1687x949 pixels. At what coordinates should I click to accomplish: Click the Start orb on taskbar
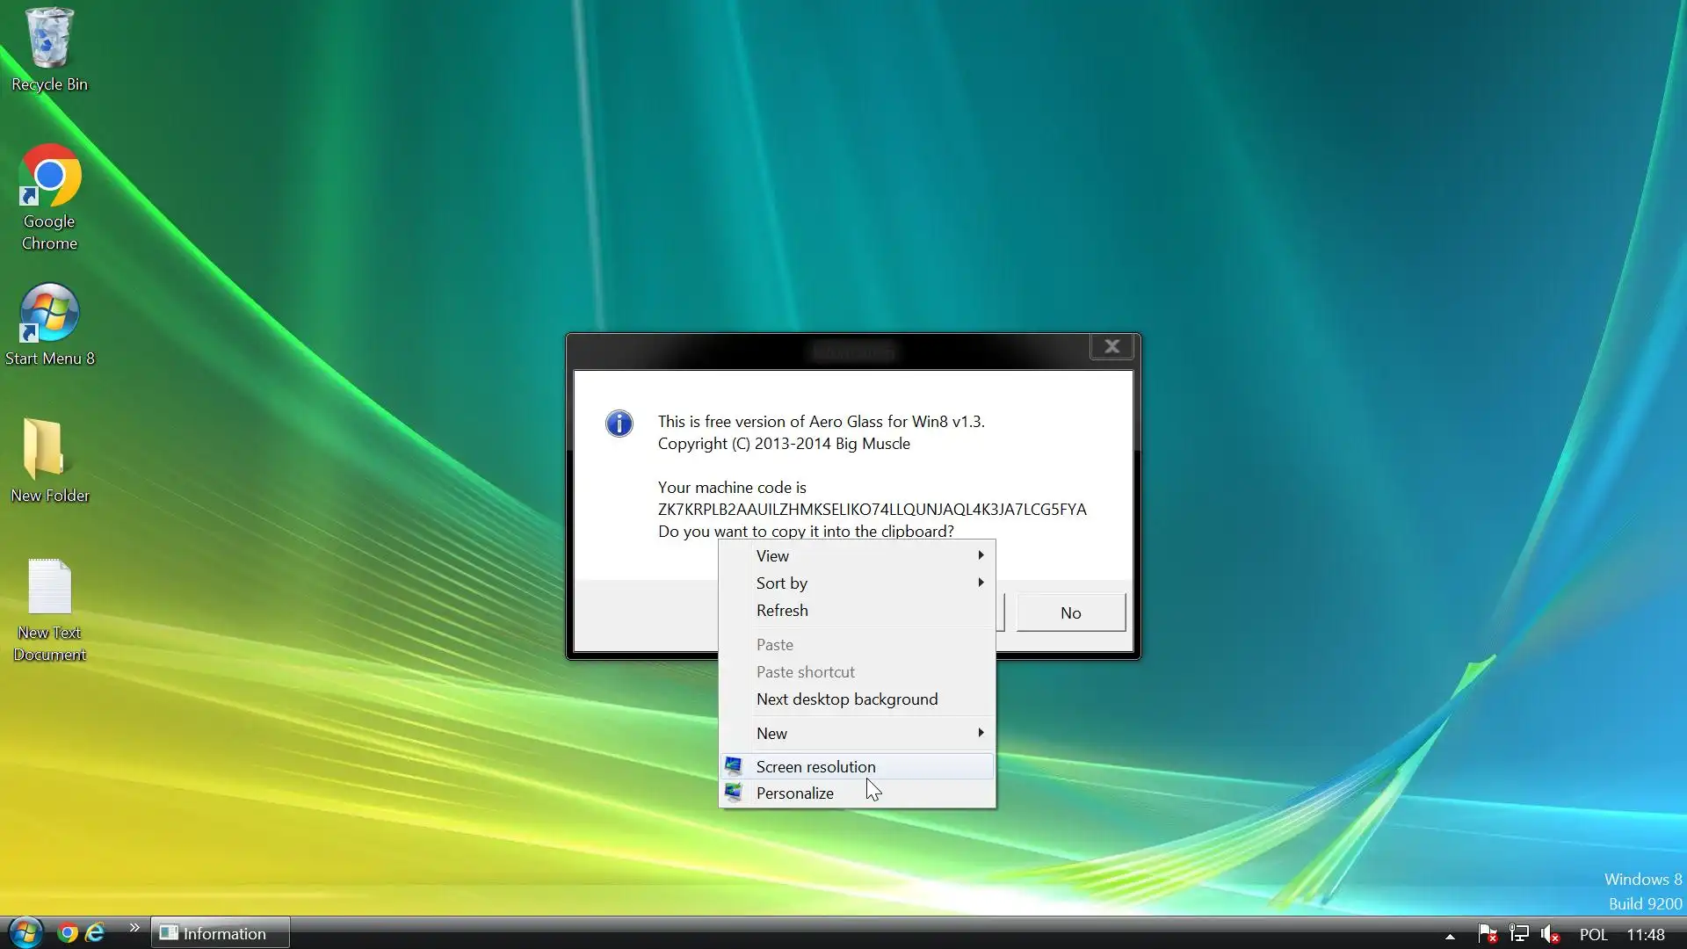point(25,932)
